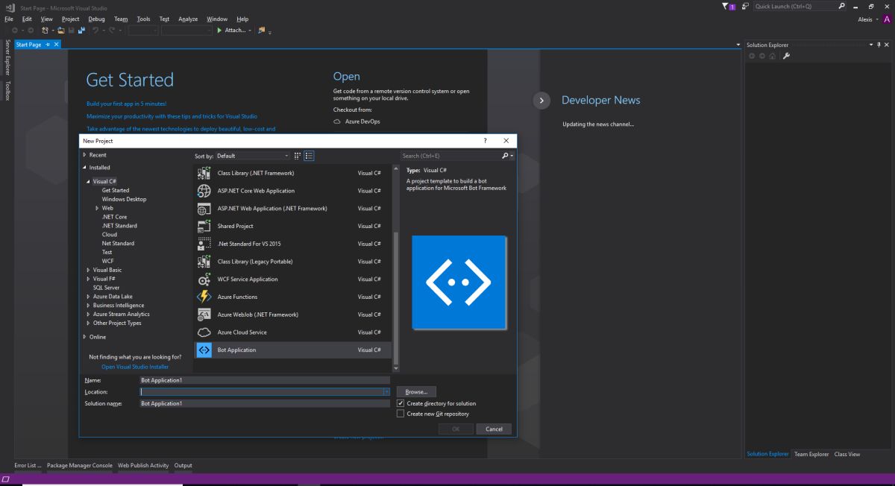Select the .NET Core tree item
The width and height of the screenshot is (895, 486).
click(x=114, y=217)
